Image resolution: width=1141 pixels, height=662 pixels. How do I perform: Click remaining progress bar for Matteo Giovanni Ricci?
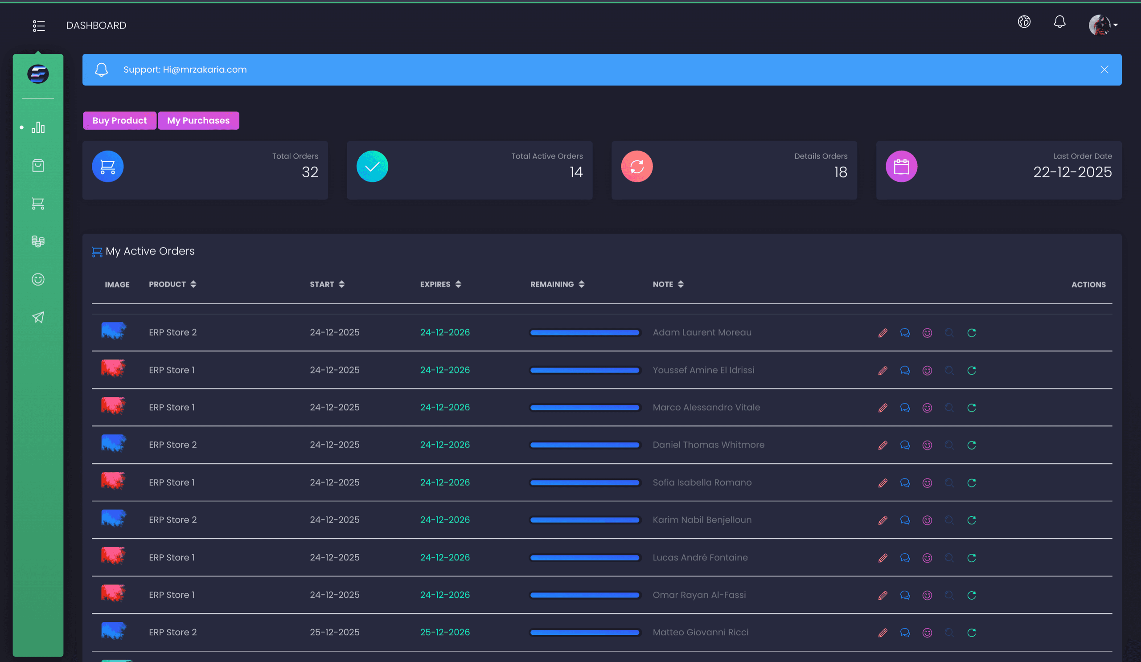point(585,633)
